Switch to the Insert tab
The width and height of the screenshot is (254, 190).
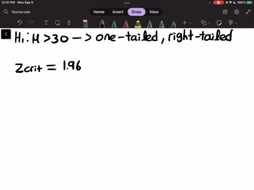tap(118, 12)
